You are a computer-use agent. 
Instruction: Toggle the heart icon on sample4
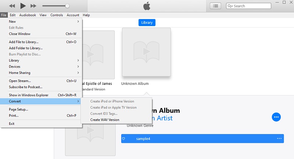coord(124,139)
